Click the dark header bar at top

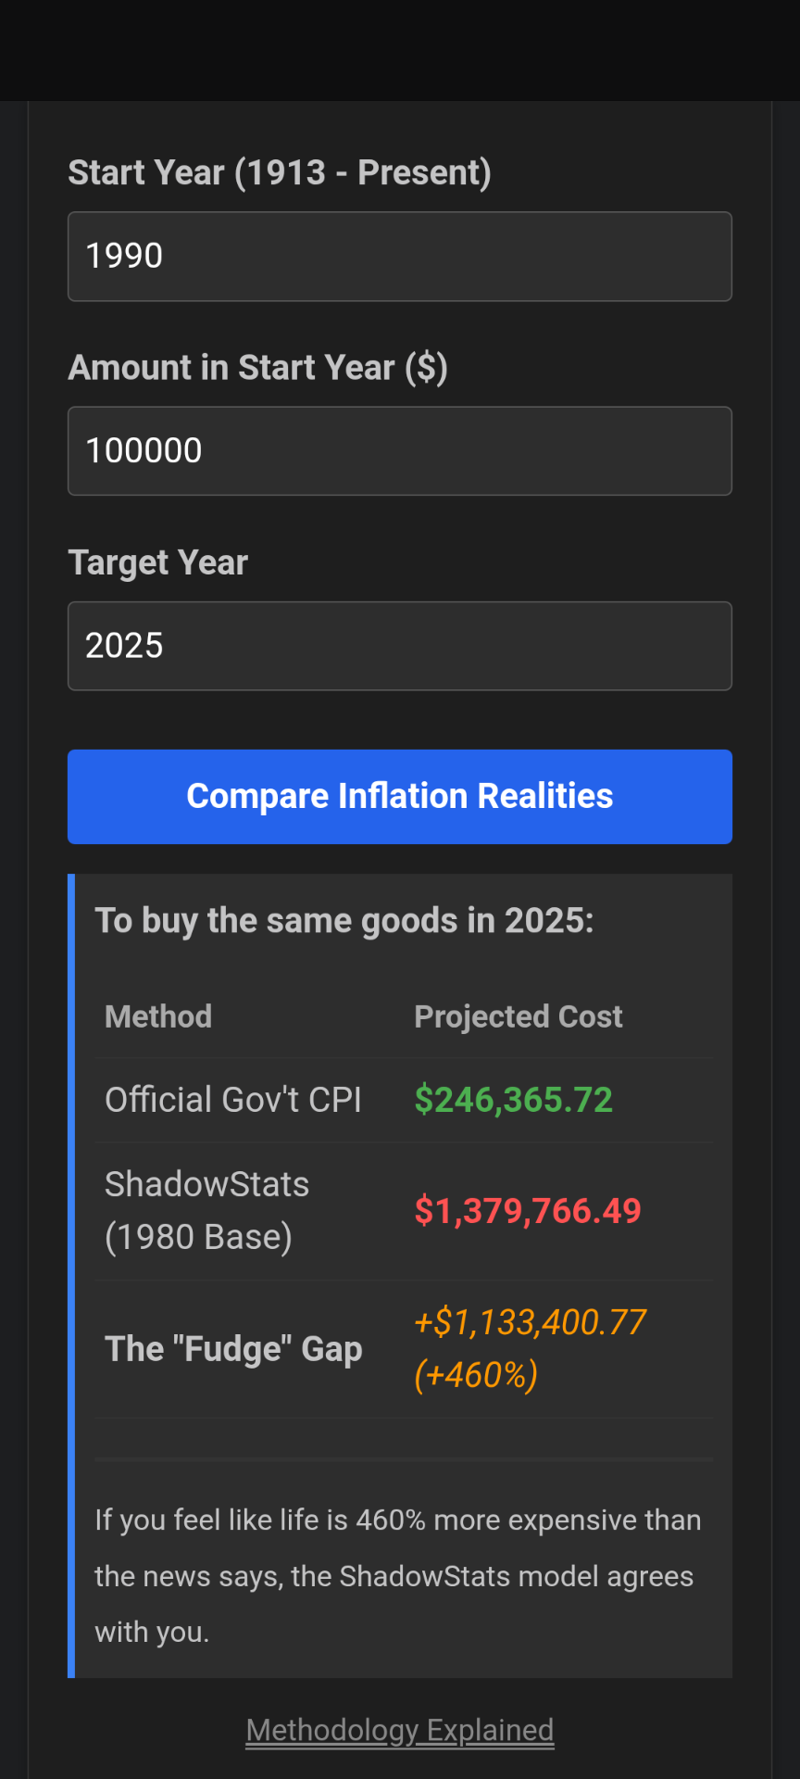pos(400,50)
